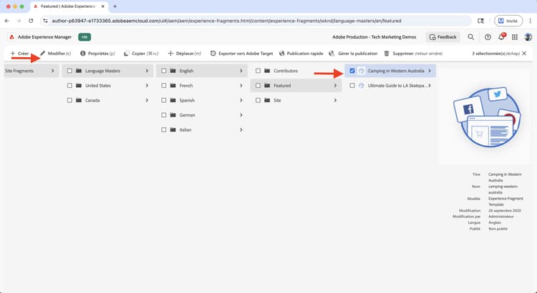The image size is (537, 293).
Task: Go back with browser back arrow
Action: 7,21
